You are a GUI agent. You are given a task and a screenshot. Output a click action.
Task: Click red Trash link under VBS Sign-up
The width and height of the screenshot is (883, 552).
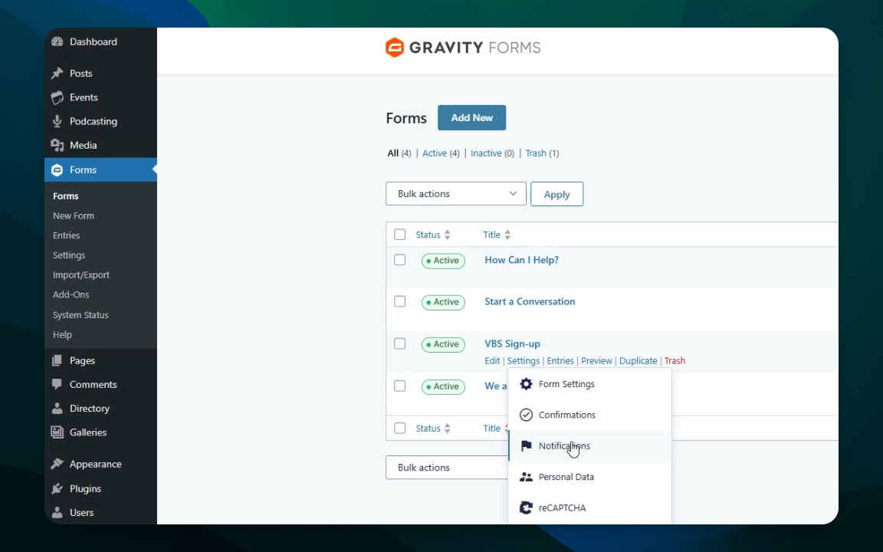pos(675,361)
